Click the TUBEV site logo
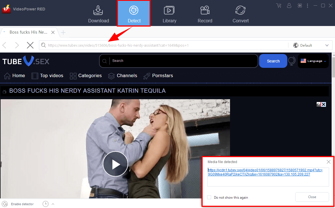 [26, 61]
